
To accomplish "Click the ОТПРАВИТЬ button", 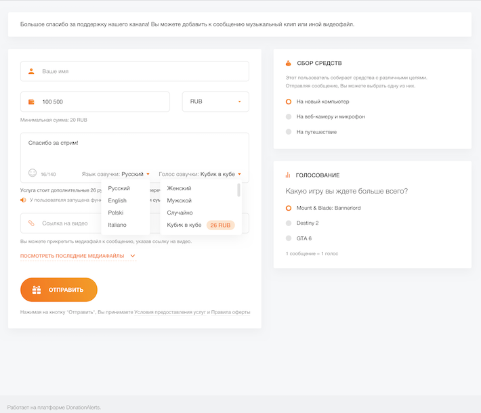I will click(59, 290).
